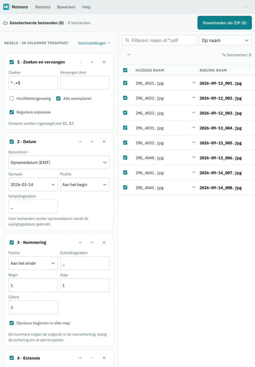The height and width of the screenshot is (367, 255).
Task: Move the Datum rule up
Action: click(x=80, y=142)
